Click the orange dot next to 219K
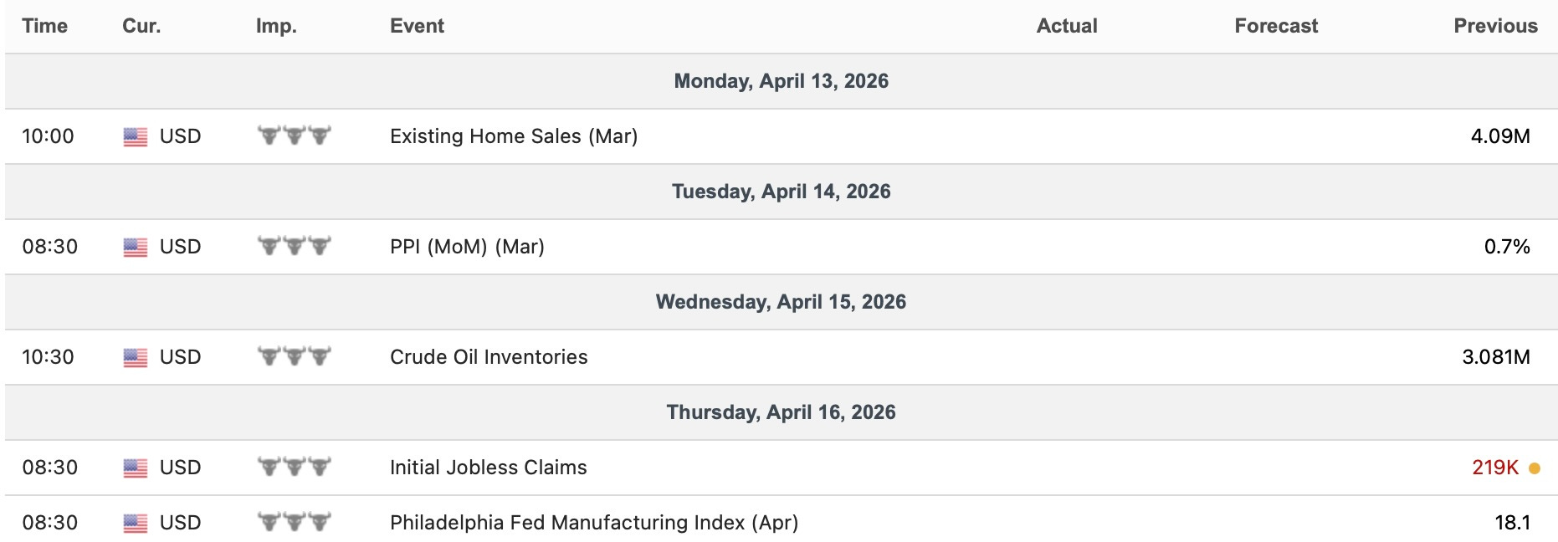 [x=1535, y=468]
